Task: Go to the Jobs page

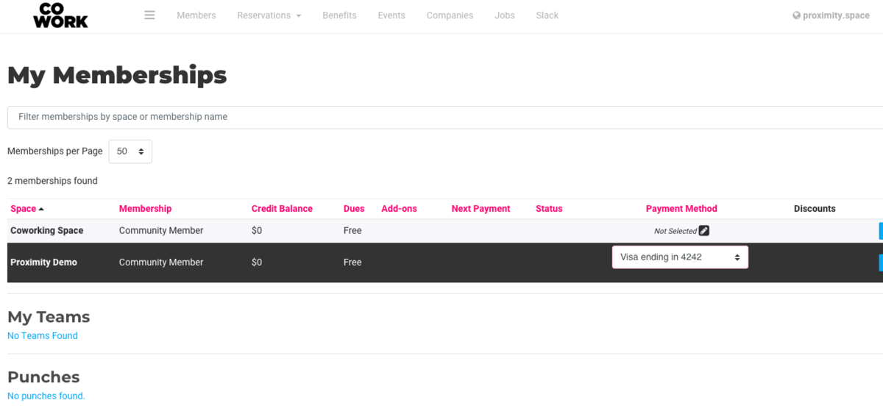Action: coord(505,15)
